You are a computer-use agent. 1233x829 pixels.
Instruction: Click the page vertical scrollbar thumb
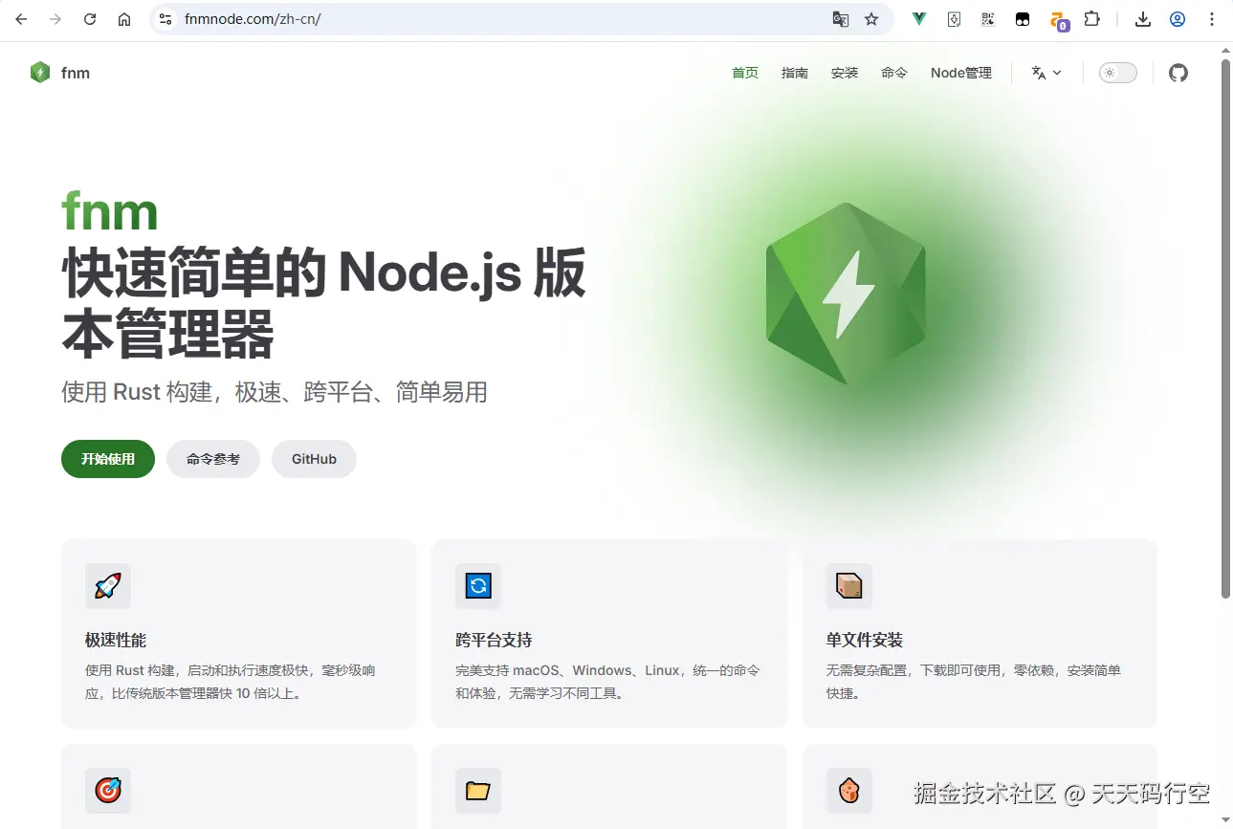click(x=1225, y=328)
